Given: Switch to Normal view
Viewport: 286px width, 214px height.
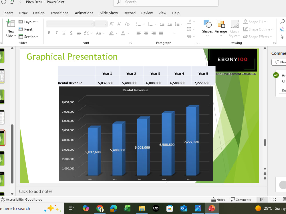Looking at the screenshot, I should pyautogui.click(x=262, y=199).
